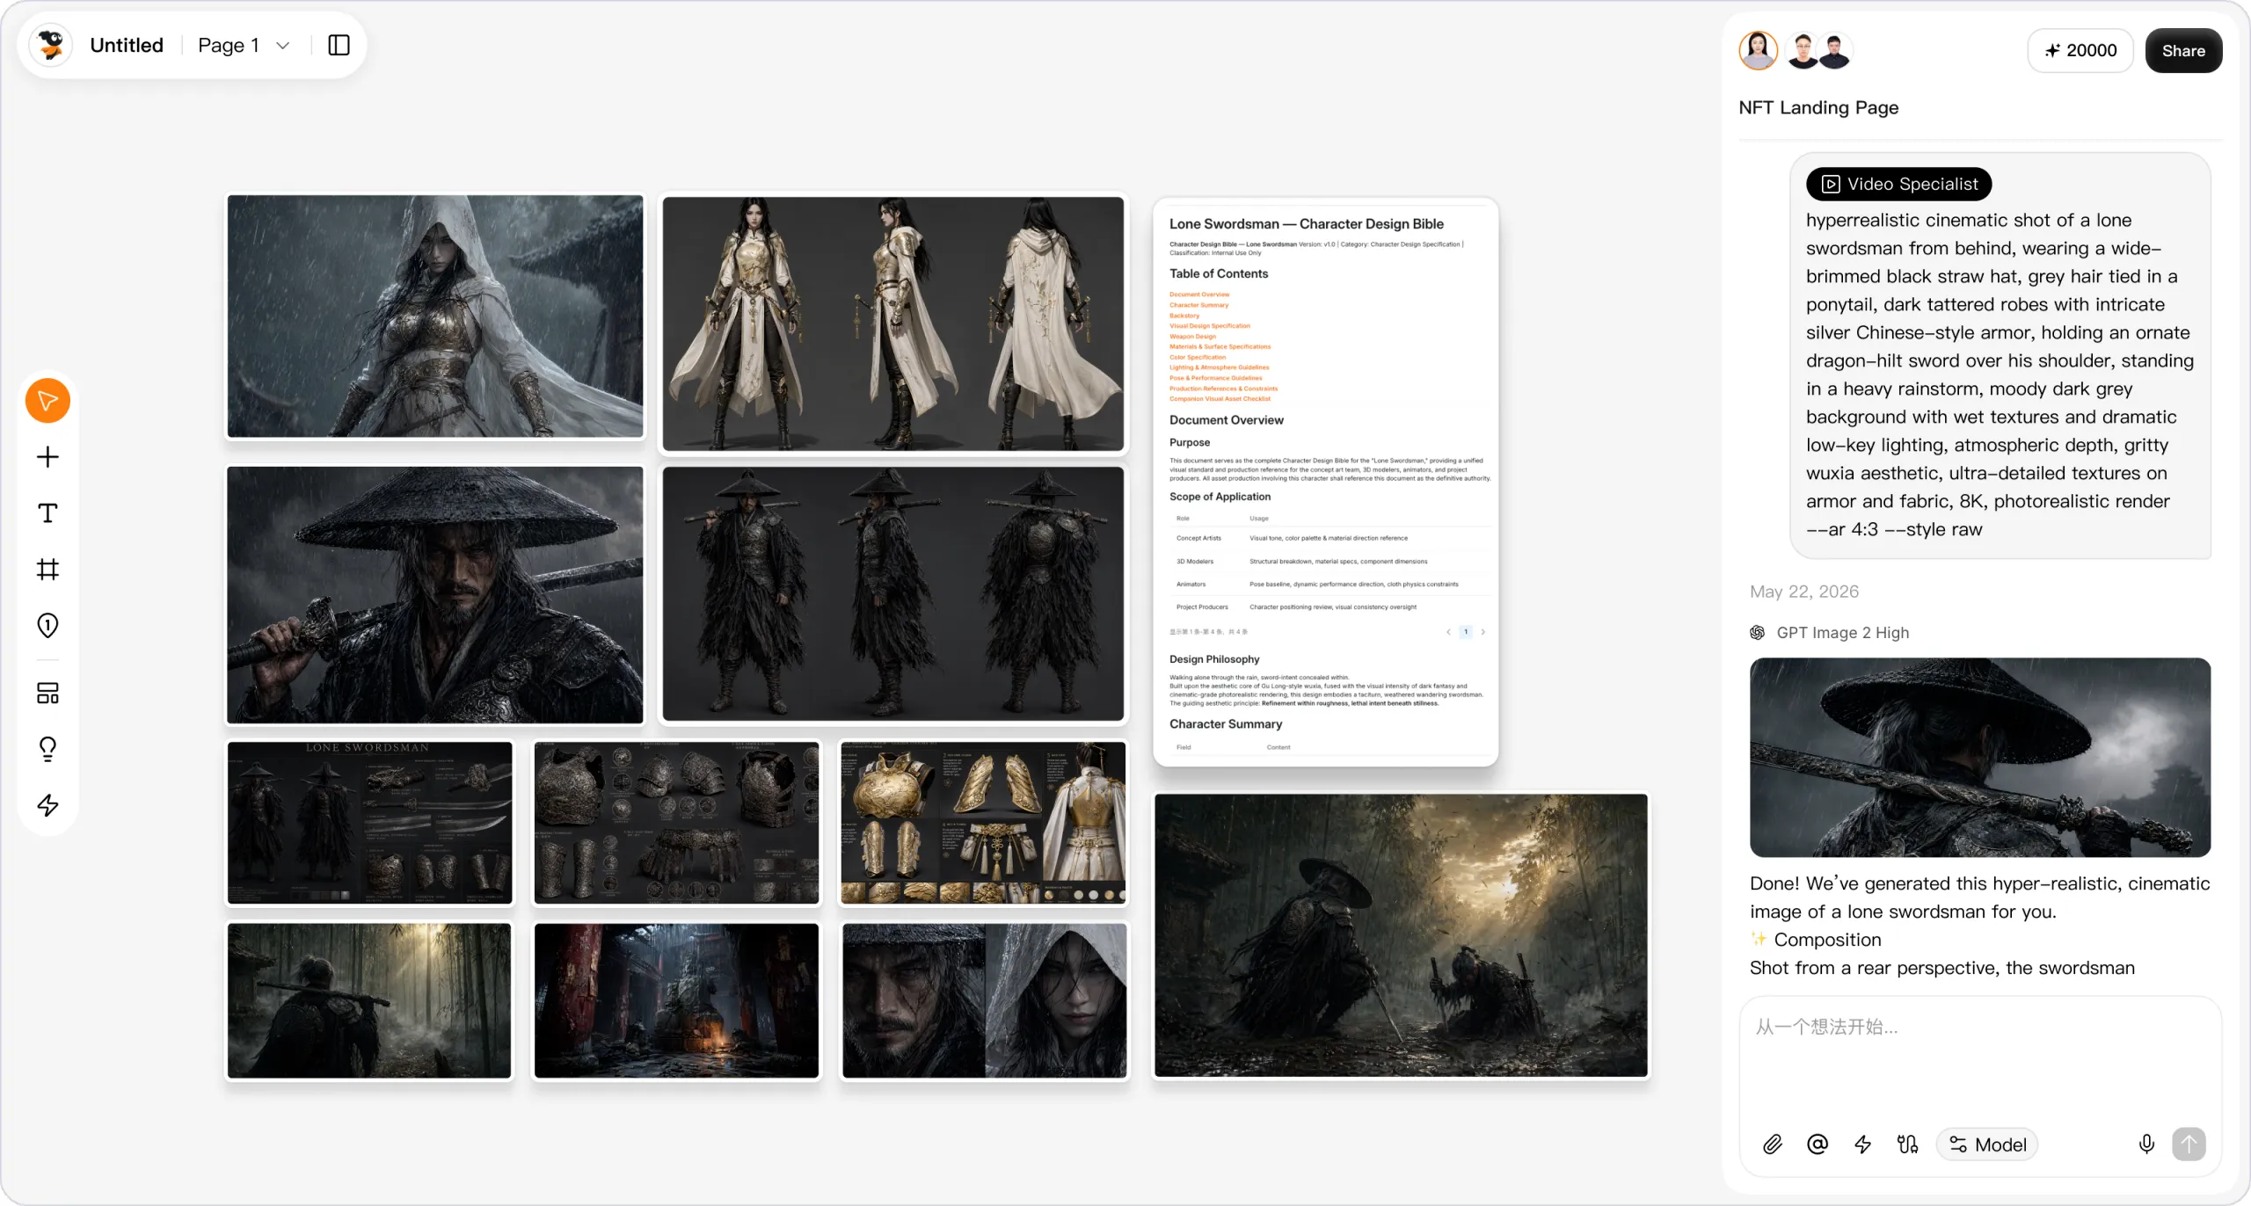The width and height of the screenshot is (2251, 1206).
Task: Select the hooded woman in rain image
Action: point(435,316)
